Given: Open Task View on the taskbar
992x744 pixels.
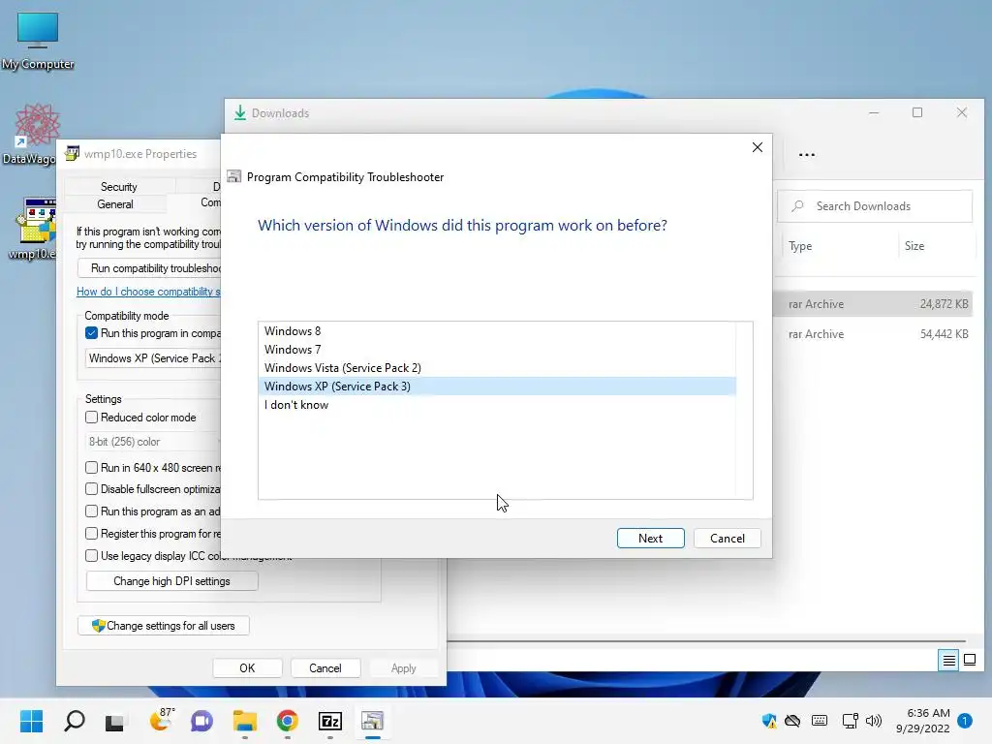Looking at the screenshot, I should click(115, 721).
